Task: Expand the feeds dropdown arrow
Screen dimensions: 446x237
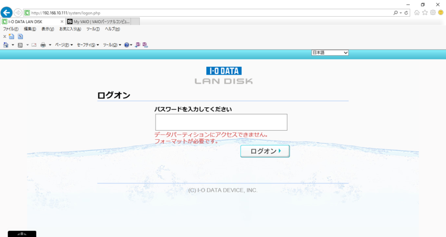Action: [27, 45]
